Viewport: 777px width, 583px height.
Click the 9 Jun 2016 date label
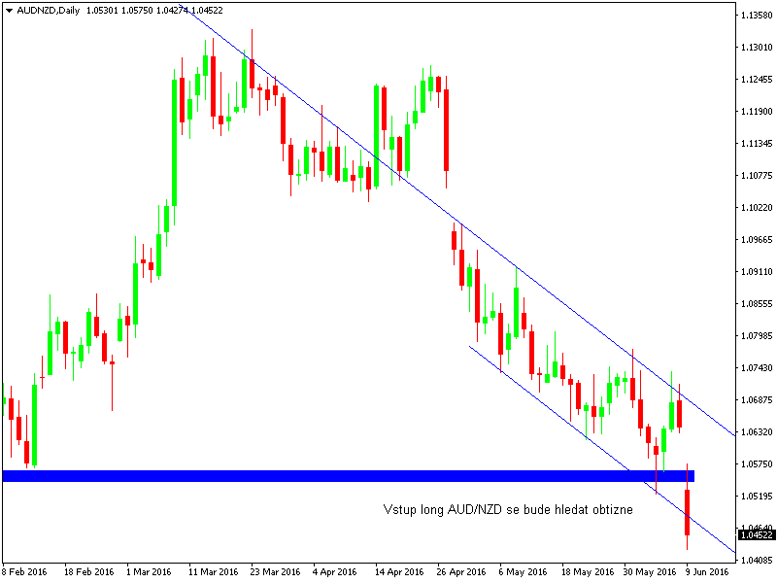(707, 572)
